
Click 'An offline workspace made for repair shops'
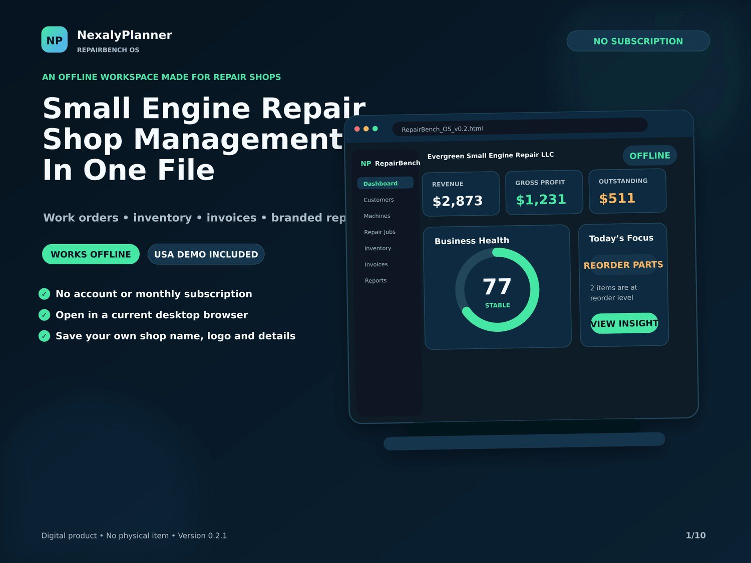[x=161, y=77]
